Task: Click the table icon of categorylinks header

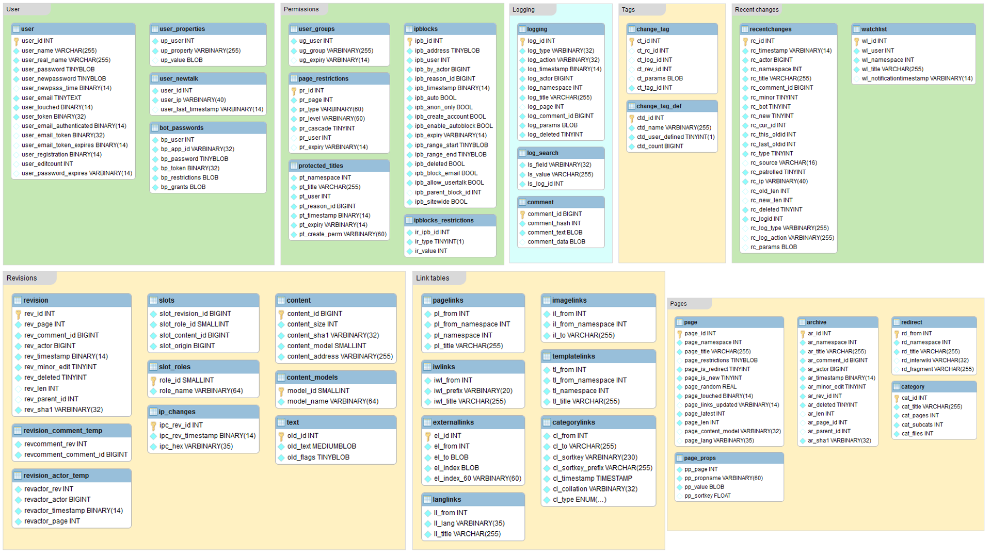Action: pyautogui.click(x=547, y=422)
